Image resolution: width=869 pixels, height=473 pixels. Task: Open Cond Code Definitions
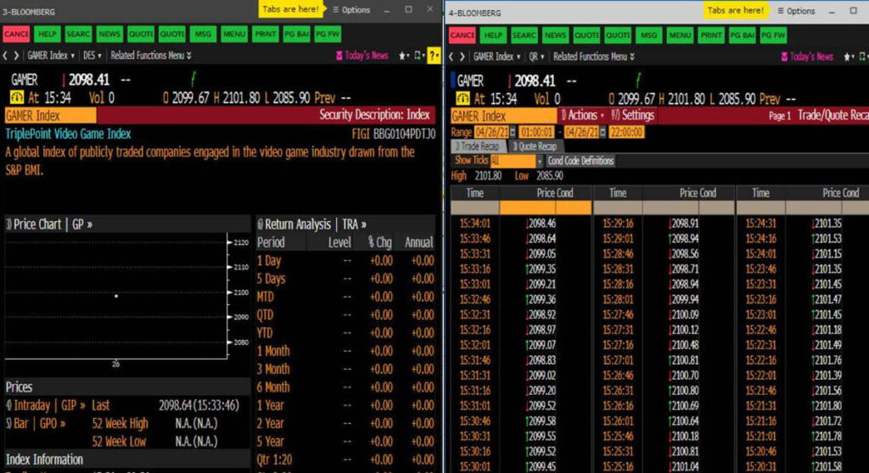point(580,161)
